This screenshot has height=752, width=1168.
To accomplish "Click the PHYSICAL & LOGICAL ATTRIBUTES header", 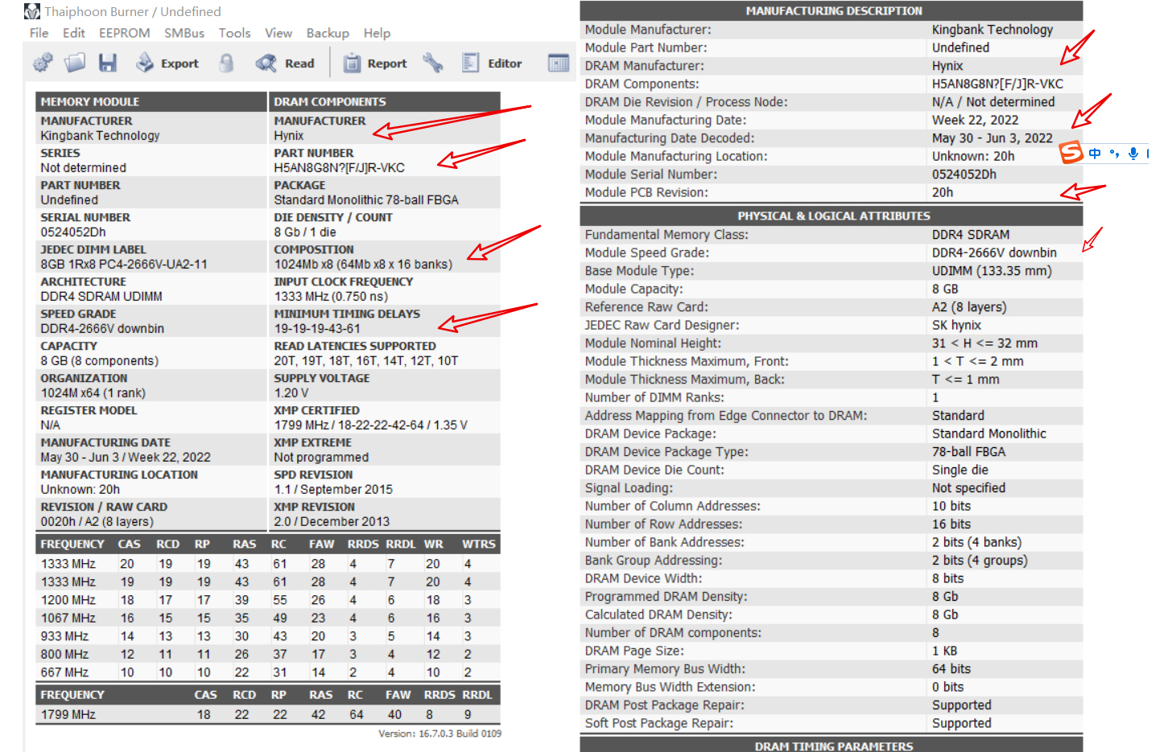I will pyautogui.click(x=832, y=216).
